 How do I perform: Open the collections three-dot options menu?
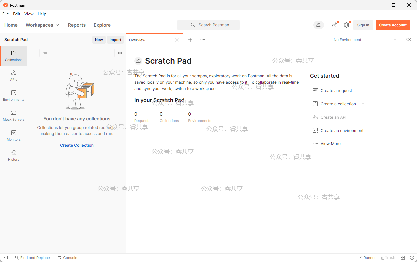click(120, 53)
